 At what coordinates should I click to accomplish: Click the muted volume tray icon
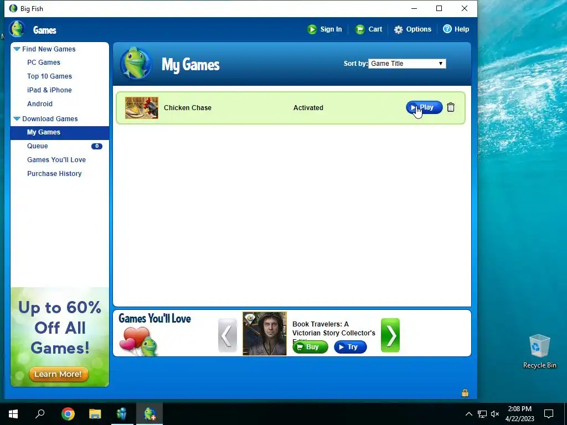tap(495, 414)
